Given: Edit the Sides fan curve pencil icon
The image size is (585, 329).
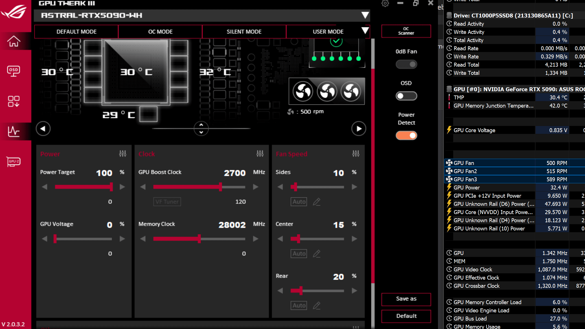Looking at the screenshot, I should [317, 202].
